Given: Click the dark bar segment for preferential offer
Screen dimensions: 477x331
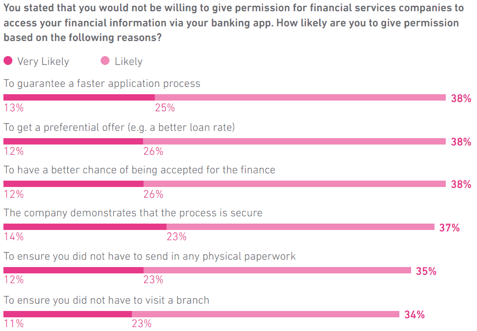Looking at the screenshot, I should [x=73, y=142].
